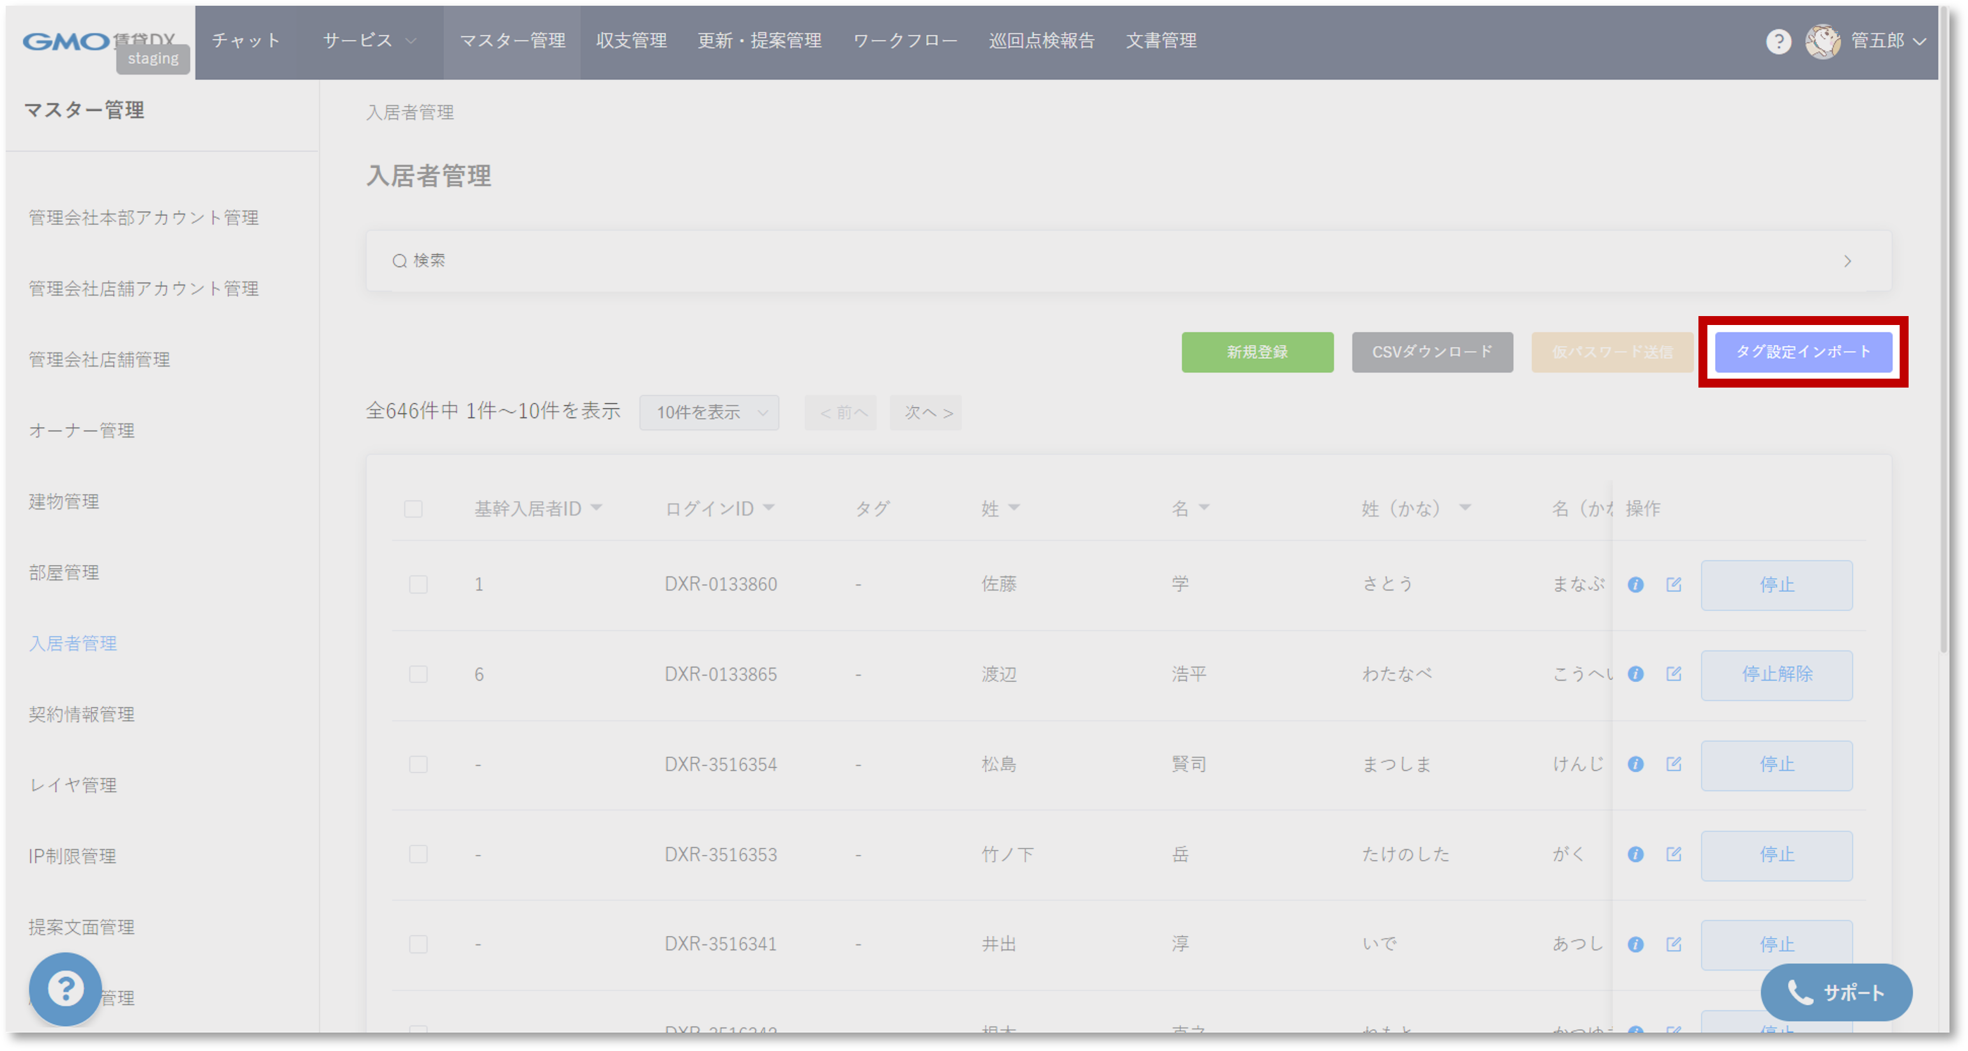
Task: Open info icon for 松島 賢司
Action: [x=1635, y=764]
